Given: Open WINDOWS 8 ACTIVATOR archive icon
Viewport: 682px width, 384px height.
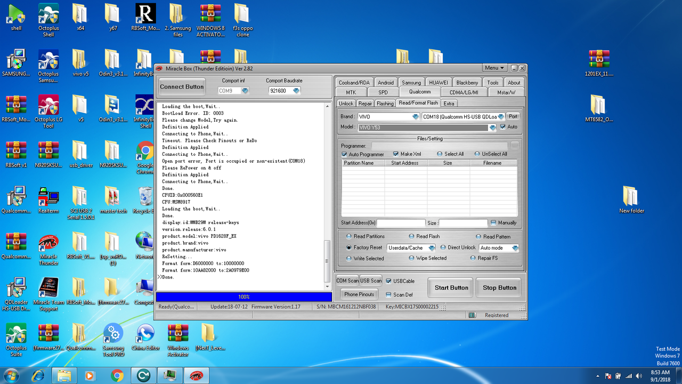Looking at the screenshot, I should (x=210, y=20).
